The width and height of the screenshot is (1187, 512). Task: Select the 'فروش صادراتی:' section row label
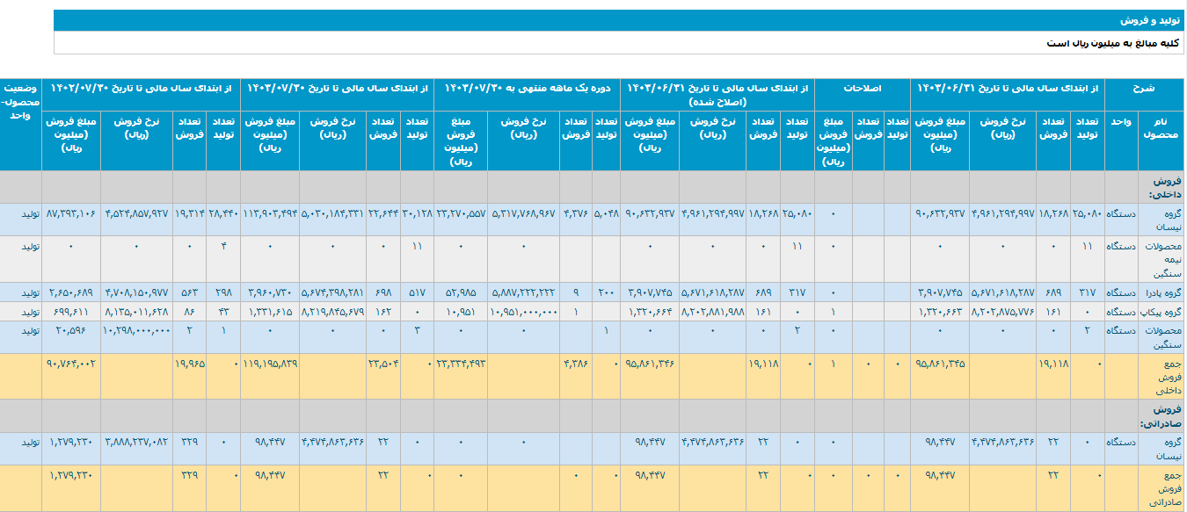tap(1157, 415)
